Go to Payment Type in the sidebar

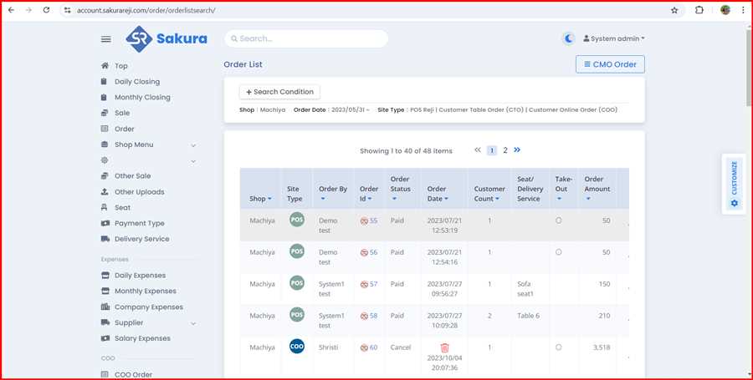(x=139, y=223)
